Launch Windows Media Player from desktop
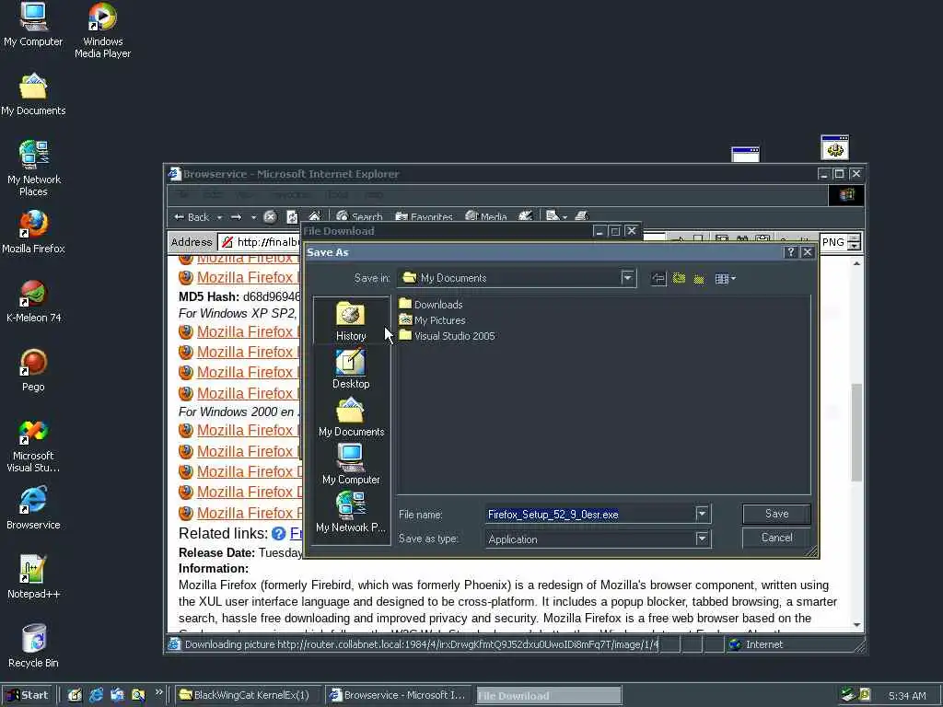Image resolution: width=943 pixels, height=707 pixels. point(102,30)
